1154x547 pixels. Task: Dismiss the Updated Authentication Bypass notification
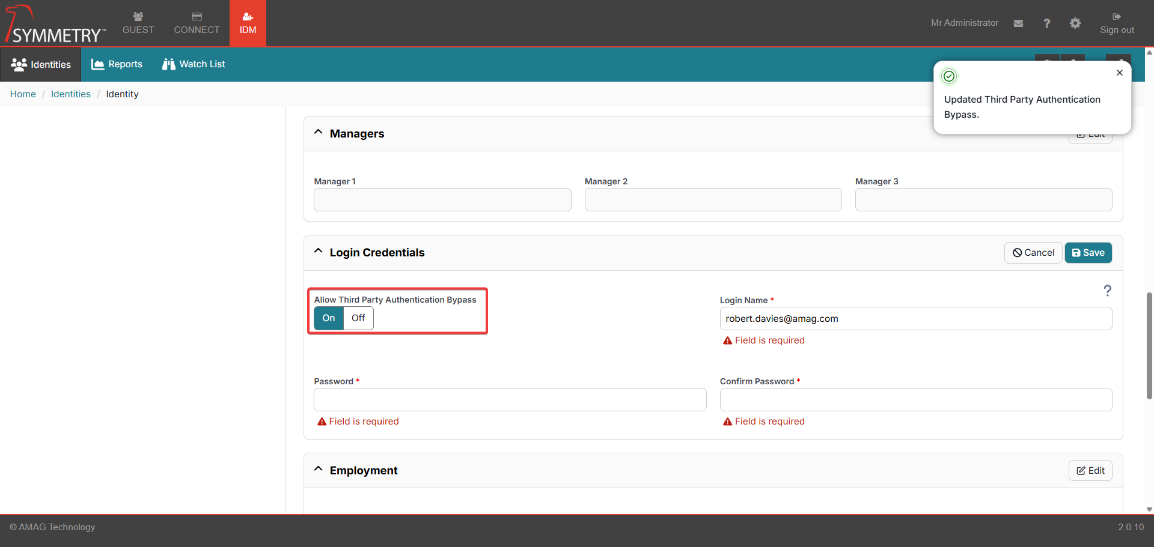click(1119, 73)
